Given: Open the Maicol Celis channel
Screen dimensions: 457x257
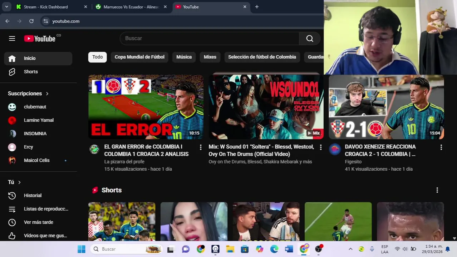Looking at the screenshot, I should 38,160.
